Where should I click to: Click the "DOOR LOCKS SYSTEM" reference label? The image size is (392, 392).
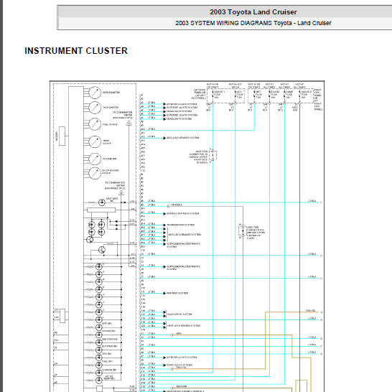(179, 365)
